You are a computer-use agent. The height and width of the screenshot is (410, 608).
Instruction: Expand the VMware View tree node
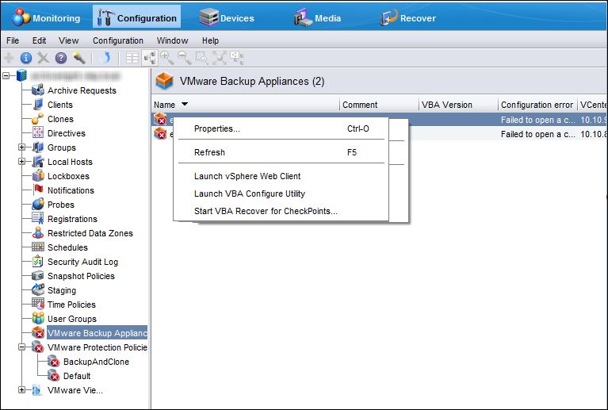21,390
